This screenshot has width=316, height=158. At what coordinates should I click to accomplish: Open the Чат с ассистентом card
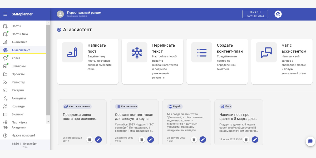pyautogui.click(x=282, y=62)
